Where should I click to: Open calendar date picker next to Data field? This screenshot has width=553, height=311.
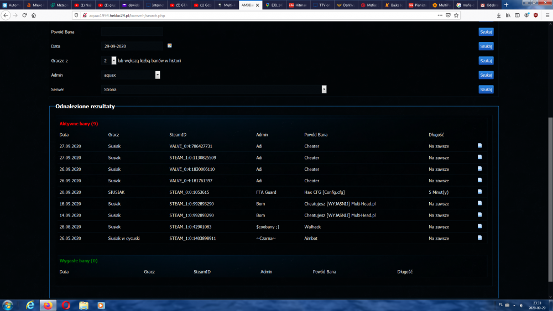point(170,46)
